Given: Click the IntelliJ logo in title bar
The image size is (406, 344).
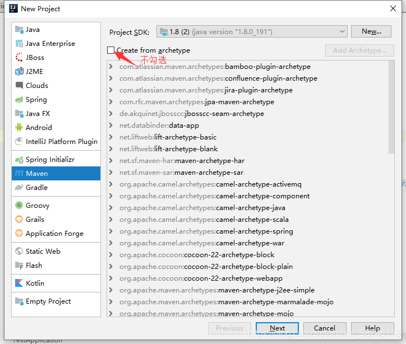Looking at the screenshot, I should [13, 8].
